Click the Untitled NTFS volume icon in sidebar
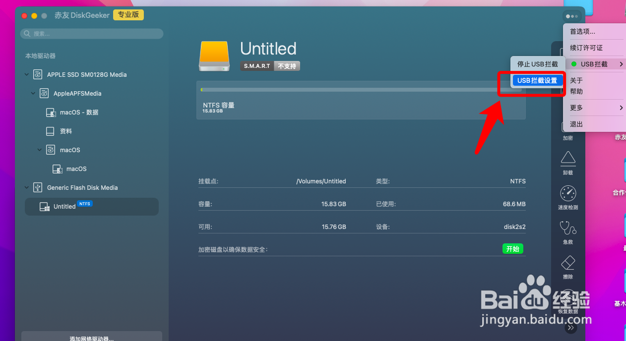This screenshot has width=626, height=341. (x=45, y=207)
